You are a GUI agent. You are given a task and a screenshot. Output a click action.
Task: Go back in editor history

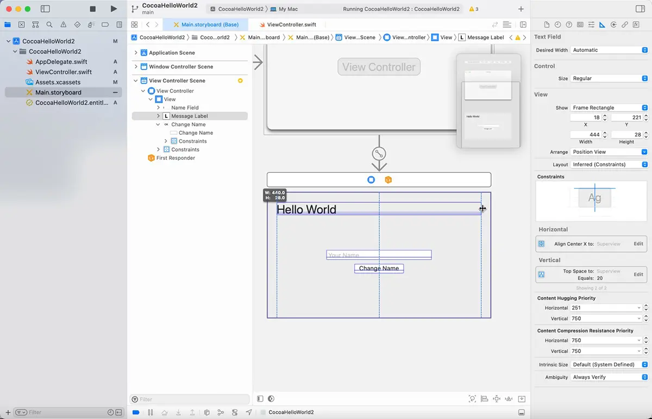tap(148, 24)
